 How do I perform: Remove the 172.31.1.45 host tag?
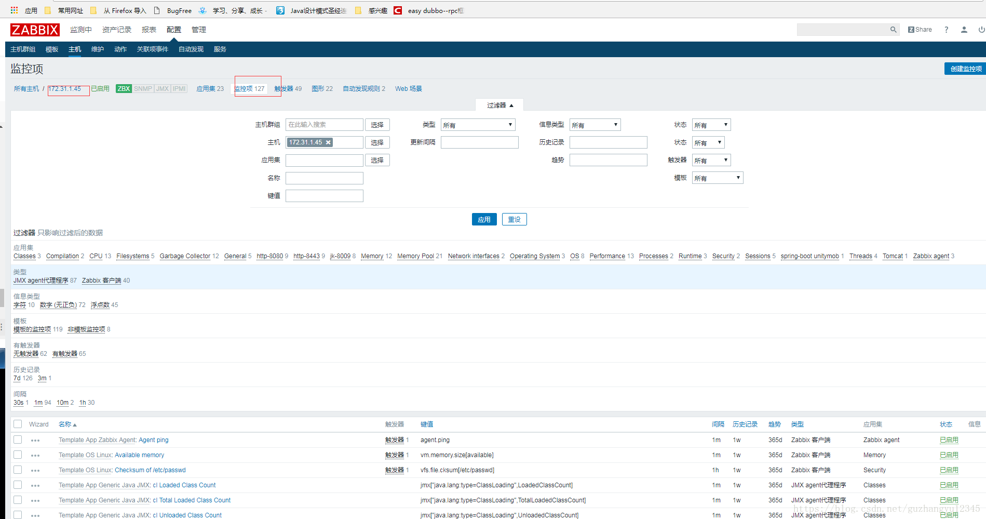[328, 142]
